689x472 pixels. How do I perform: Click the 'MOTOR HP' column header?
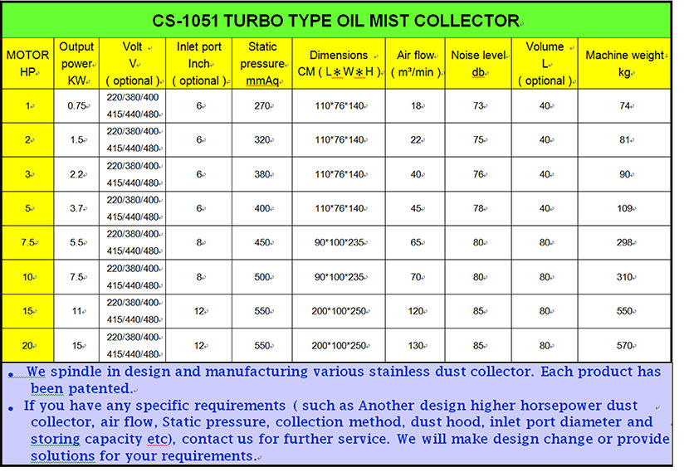coord(27,63)
